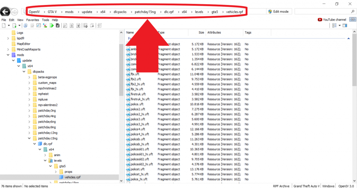
Task: Click the GTA V breadcrumb segment
Action: 52,12
